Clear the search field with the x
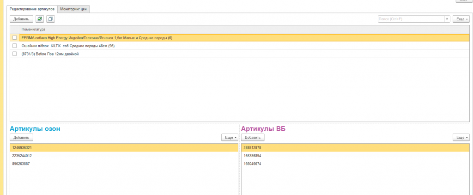The image size is (473, 195). [x=447, y=19]
